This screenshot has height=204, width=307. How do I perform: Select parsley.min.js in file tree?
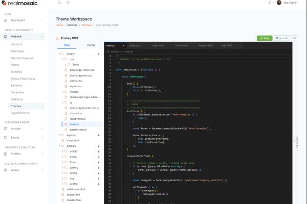78,130
